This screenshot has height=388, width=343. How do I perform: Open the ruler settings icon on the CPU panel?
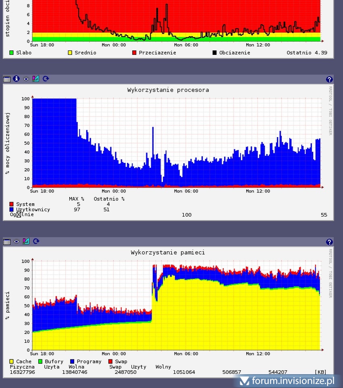point(35,79)
